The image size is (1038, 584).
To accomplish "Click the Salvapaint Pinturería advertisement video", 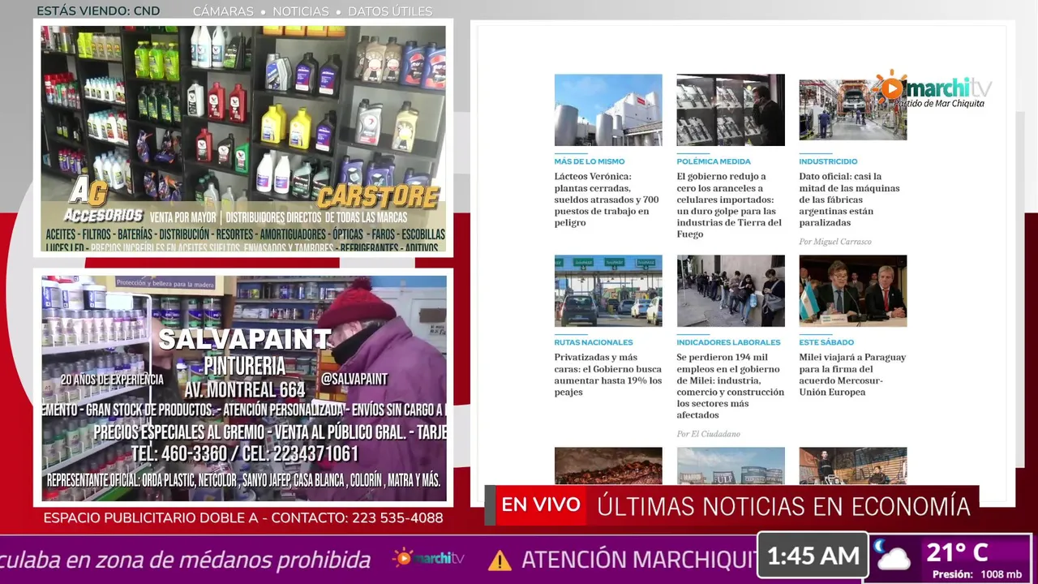I will tap(244, 388).
